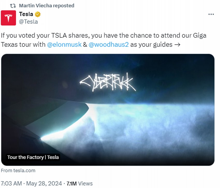Open the @elonmusk mention
The height and width of the screenshot is (188, 220).
click(64, 44)
